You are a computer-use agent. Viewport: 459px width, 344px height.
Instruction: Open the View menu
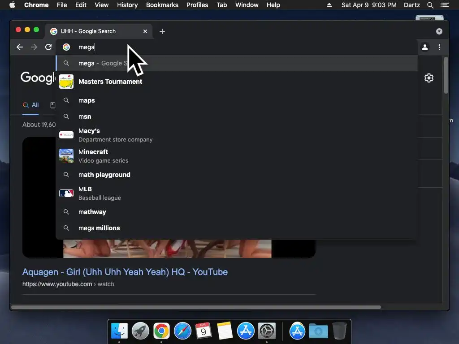click(x=102, y=5)
